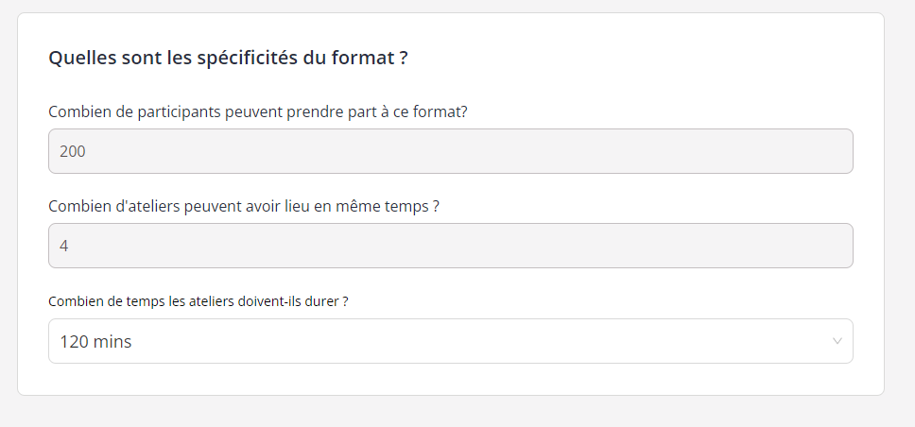Focus the simultaneous workshops input field
Viewport: 915px width, 427px height.
coord(450,246)
